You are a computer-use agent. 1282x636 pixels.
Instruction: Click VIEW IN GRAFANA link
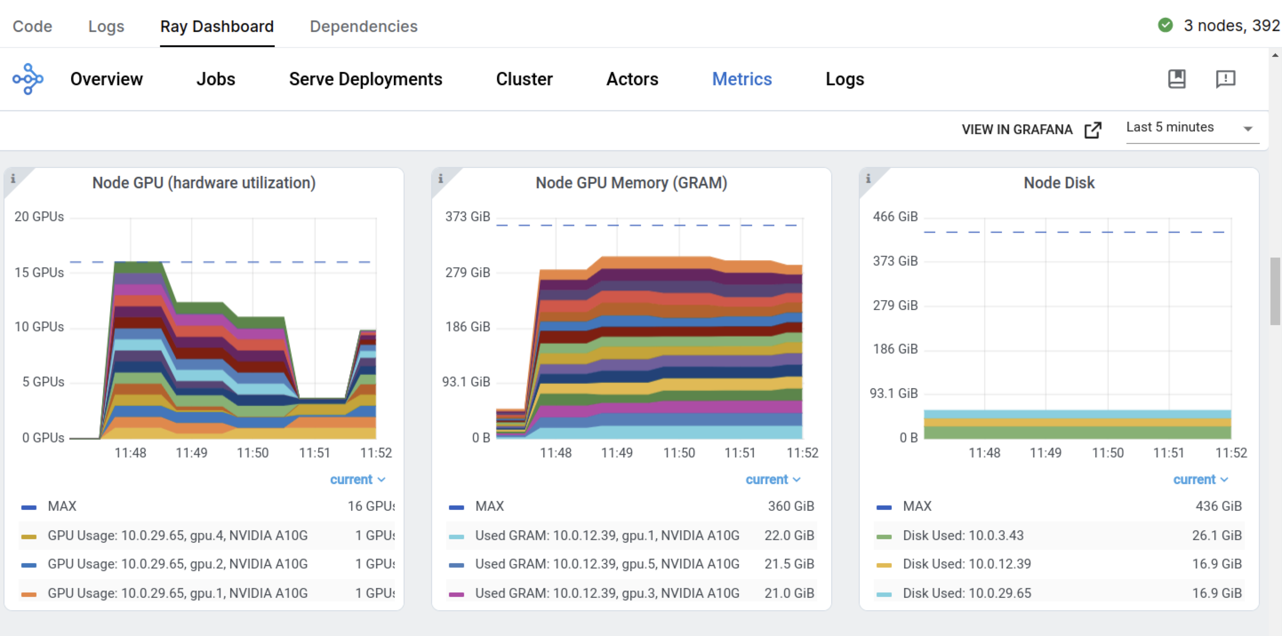(1016, 130)
